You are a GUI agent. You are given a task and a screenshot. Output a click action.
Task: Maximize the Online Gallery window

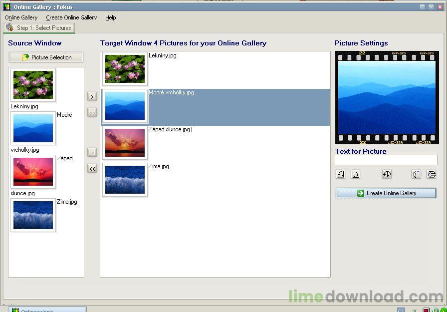tap(431, 7)
